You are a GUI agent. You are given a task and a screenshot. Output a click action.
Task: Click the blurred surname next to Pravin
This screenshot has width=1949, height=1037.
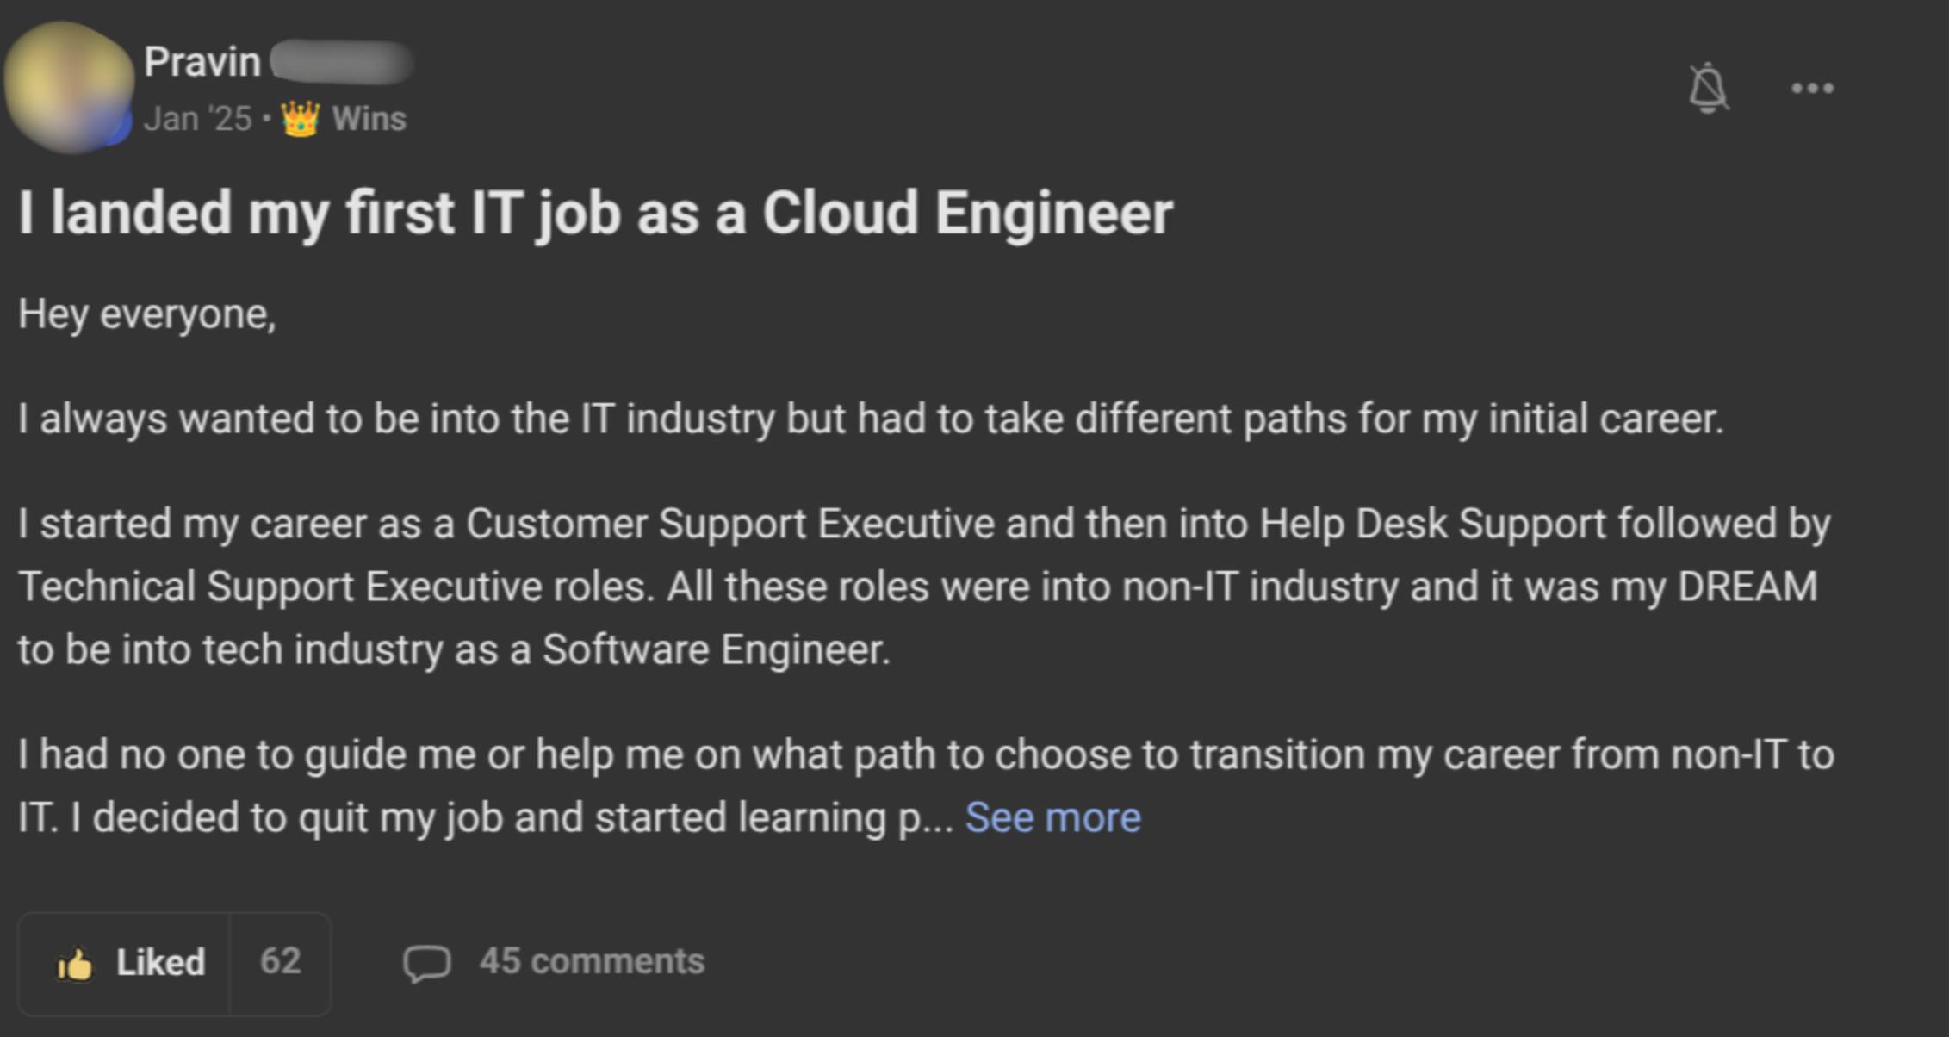[342, 62]
